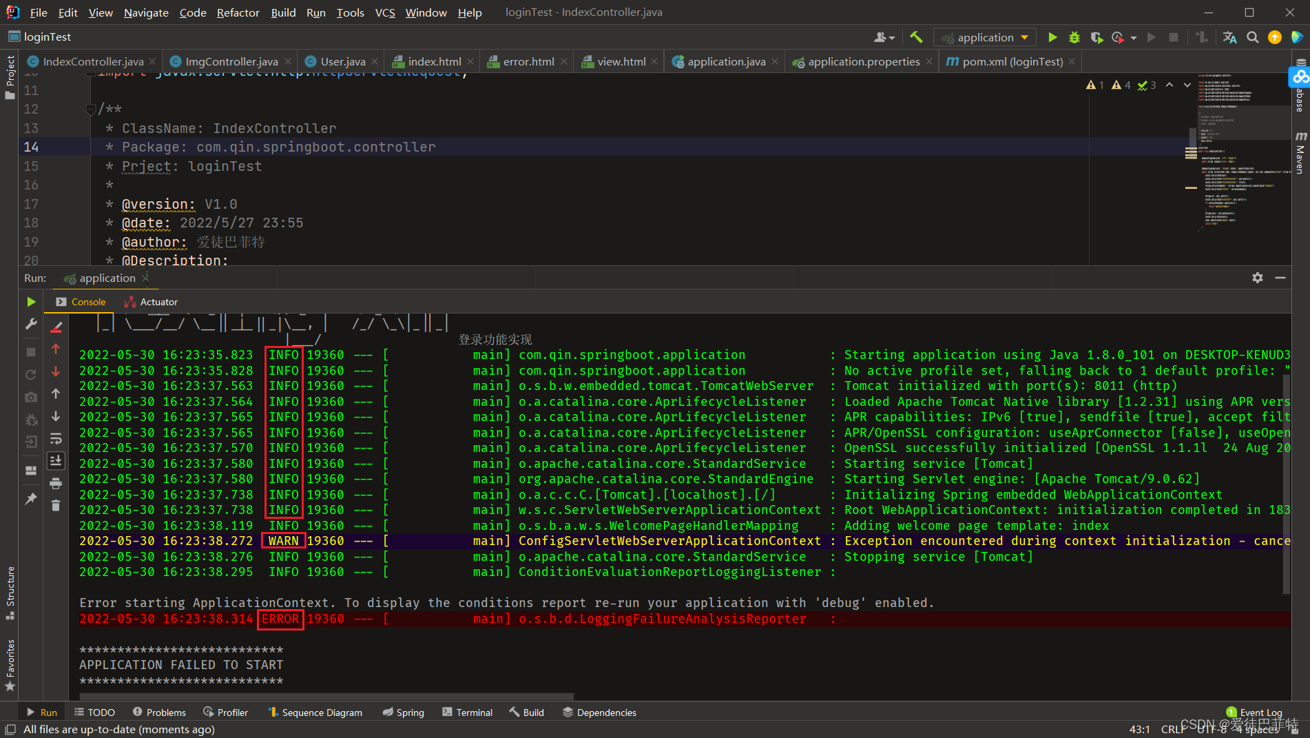Click the 43:1 cursor position in status bar
Image resolution: width=1310 pixels, height=738 pixels.
tap(1139, 729)
